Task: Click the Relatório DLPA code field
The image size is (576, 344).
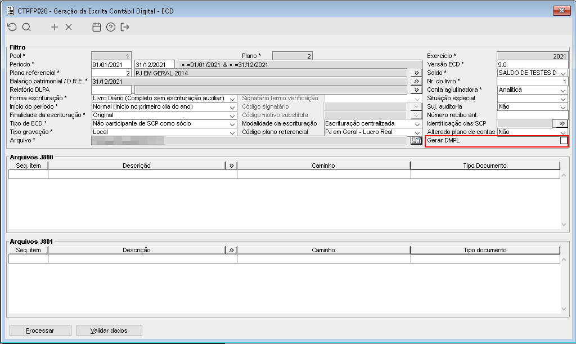Action: (x=111, y=90)
